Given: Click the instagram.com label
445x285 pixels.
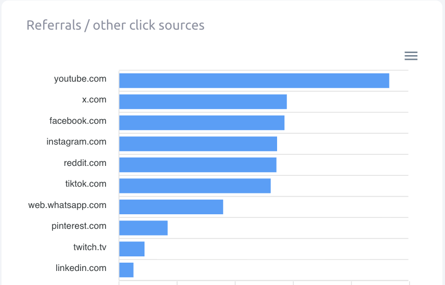Looking at the screenshot, I should click(x=76, y=142).
